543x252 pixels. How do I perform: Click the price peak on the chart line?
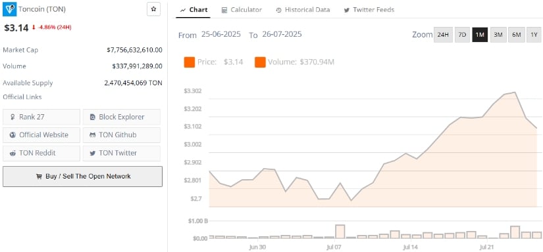point(515,92)
